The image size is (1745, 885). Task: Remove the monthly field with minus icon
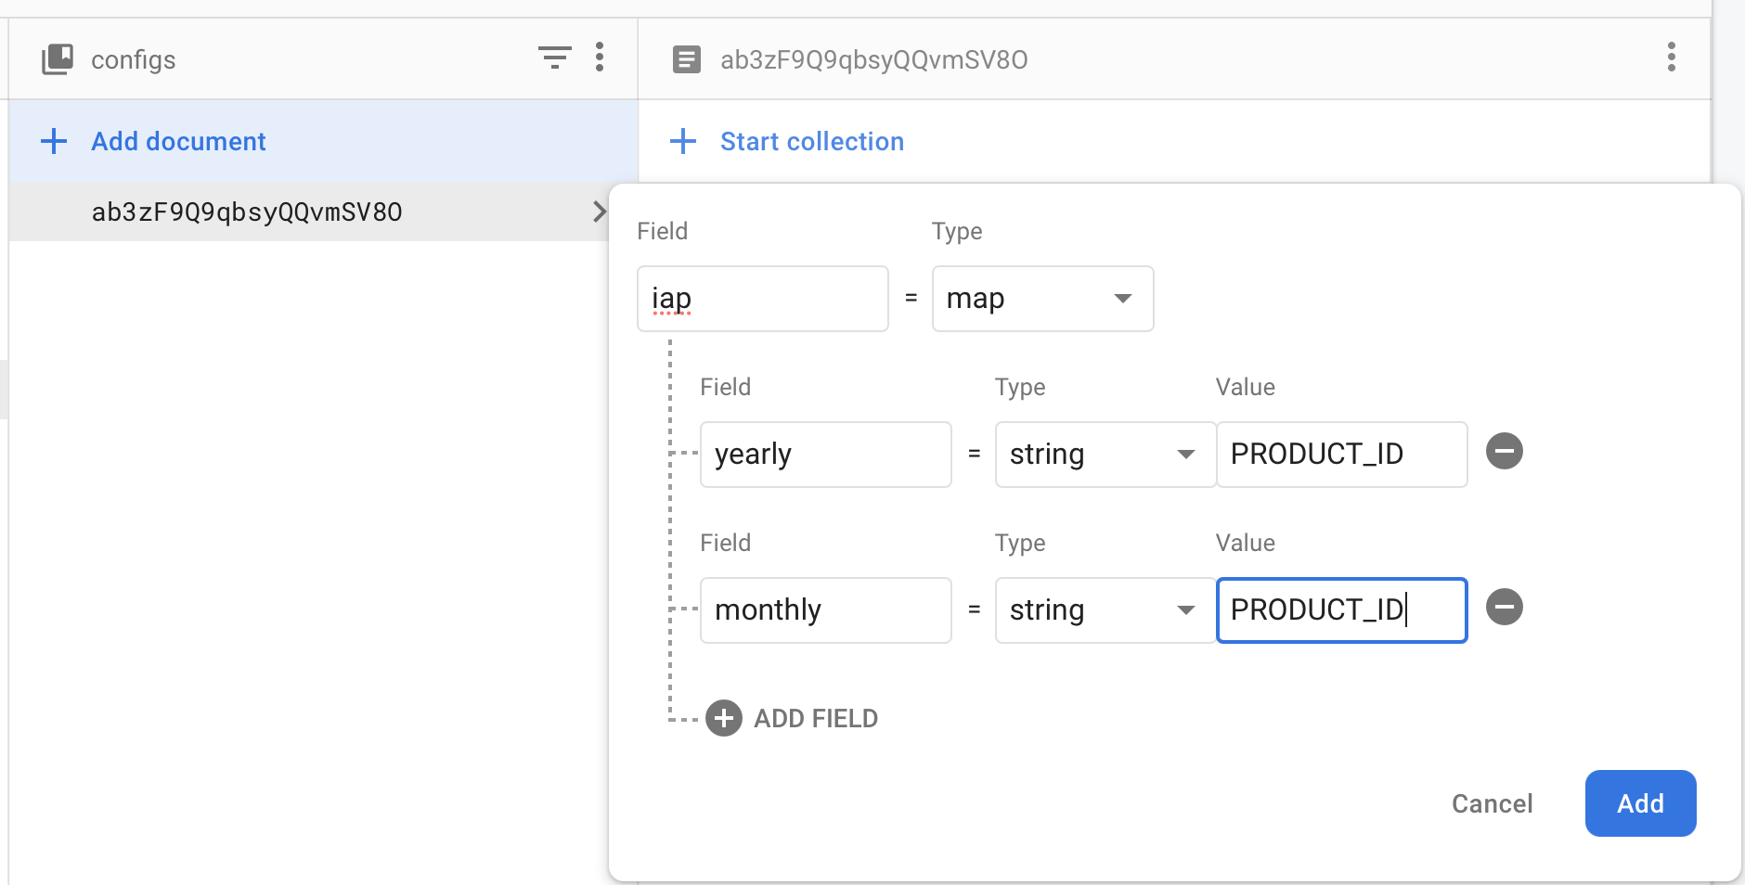click(x=1505, y=608)
